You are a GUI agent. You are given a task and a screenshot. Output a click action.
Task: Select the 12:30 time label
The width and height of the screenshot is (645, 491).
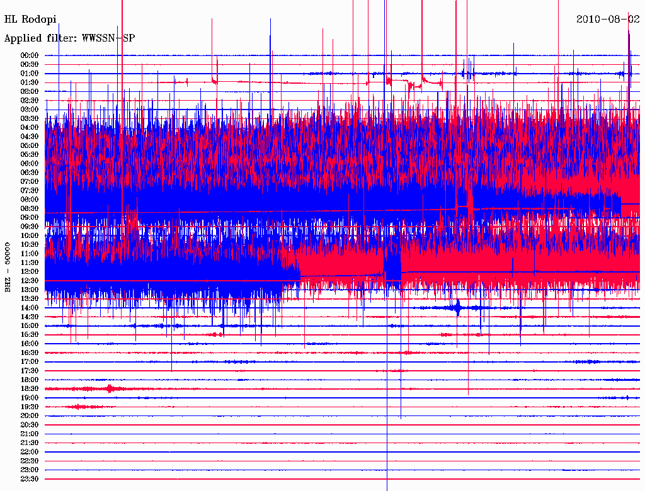[30, 281]
